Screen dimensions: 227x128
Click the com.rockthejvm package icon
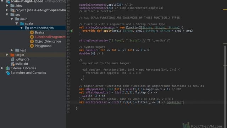(27, 28)
